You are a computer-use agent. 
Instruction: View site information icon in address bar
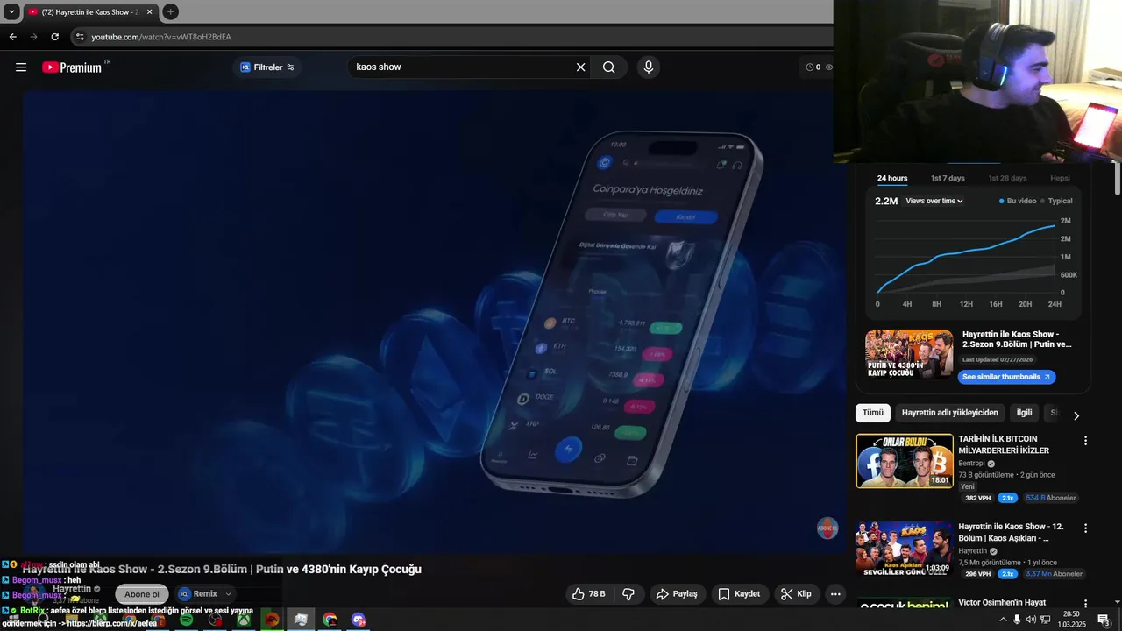click(80, 37)
